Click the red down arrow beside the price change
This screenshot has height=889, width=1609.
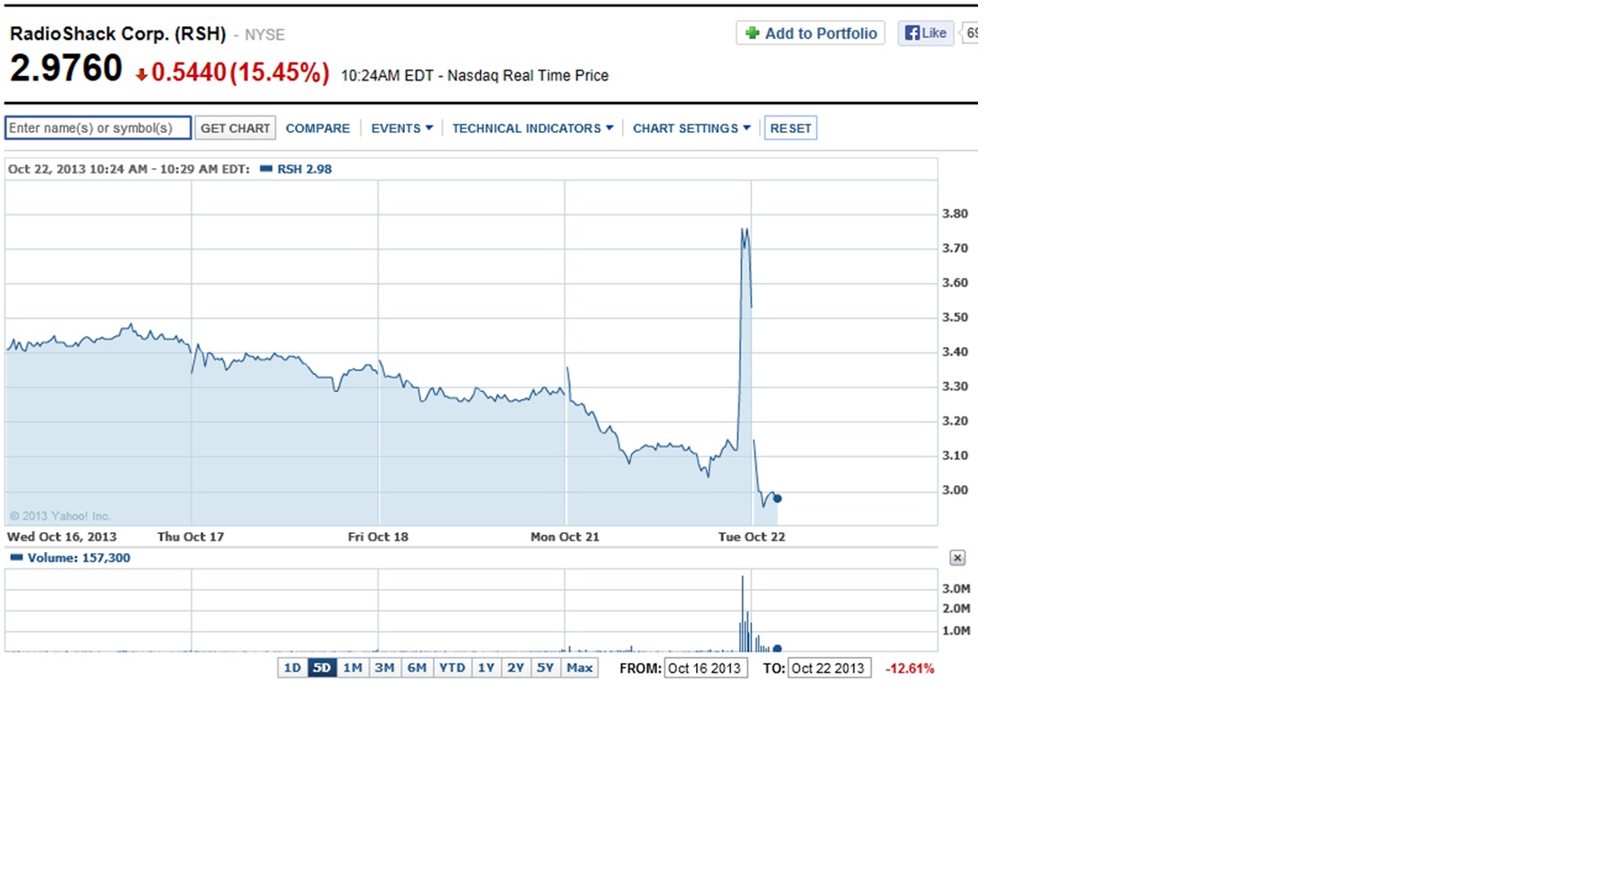(141, 75)
